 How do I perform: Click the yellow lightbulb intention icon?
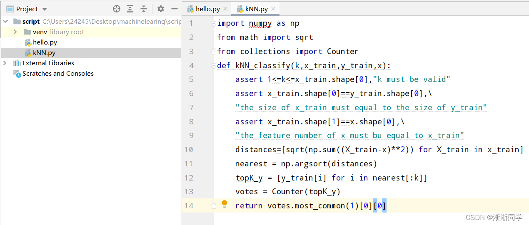[225, 204]
